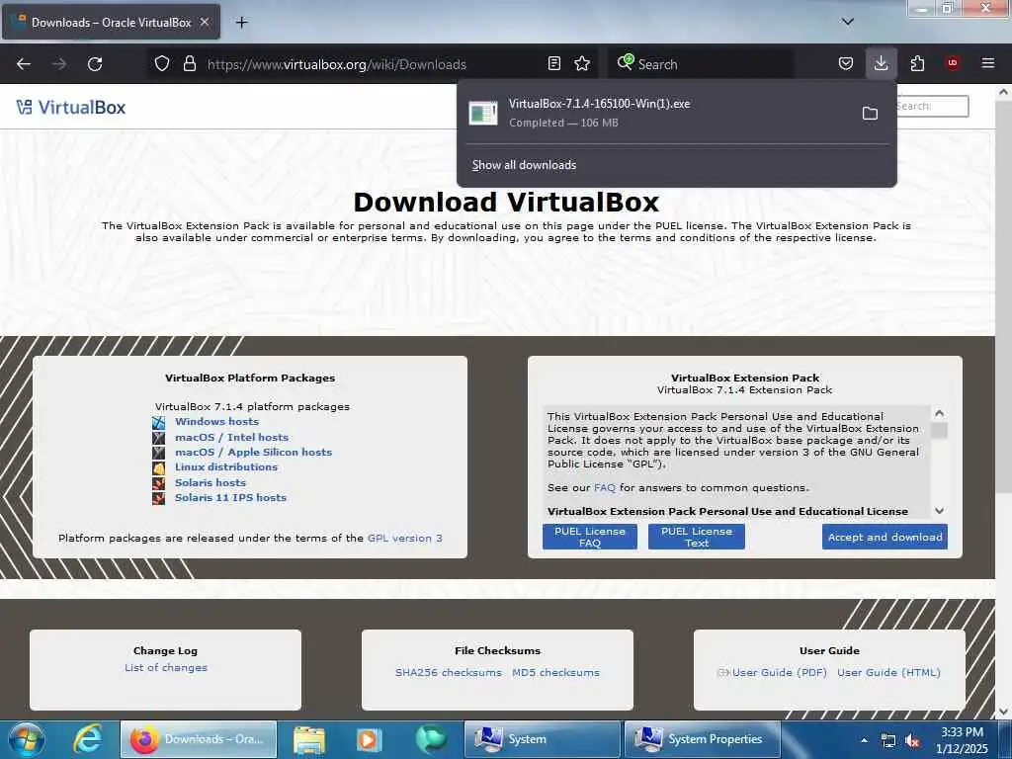This screenshot has height=759, width=1012.
Task: Click the taskbar clock showing 3:33 PM
Action: [x=962, y=739]
